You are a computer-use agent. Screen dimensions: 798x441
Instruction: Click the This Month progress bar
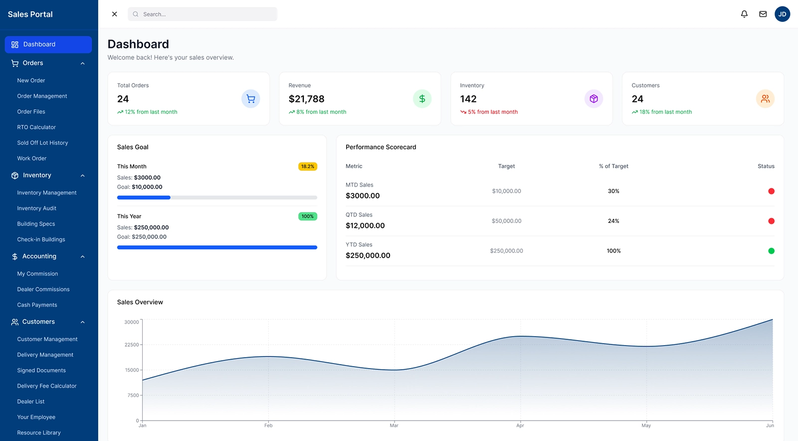pos(217,198)
